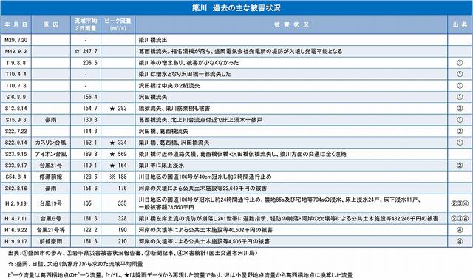Click damage text '簗川等に床上浸水'

click(161, 166)
